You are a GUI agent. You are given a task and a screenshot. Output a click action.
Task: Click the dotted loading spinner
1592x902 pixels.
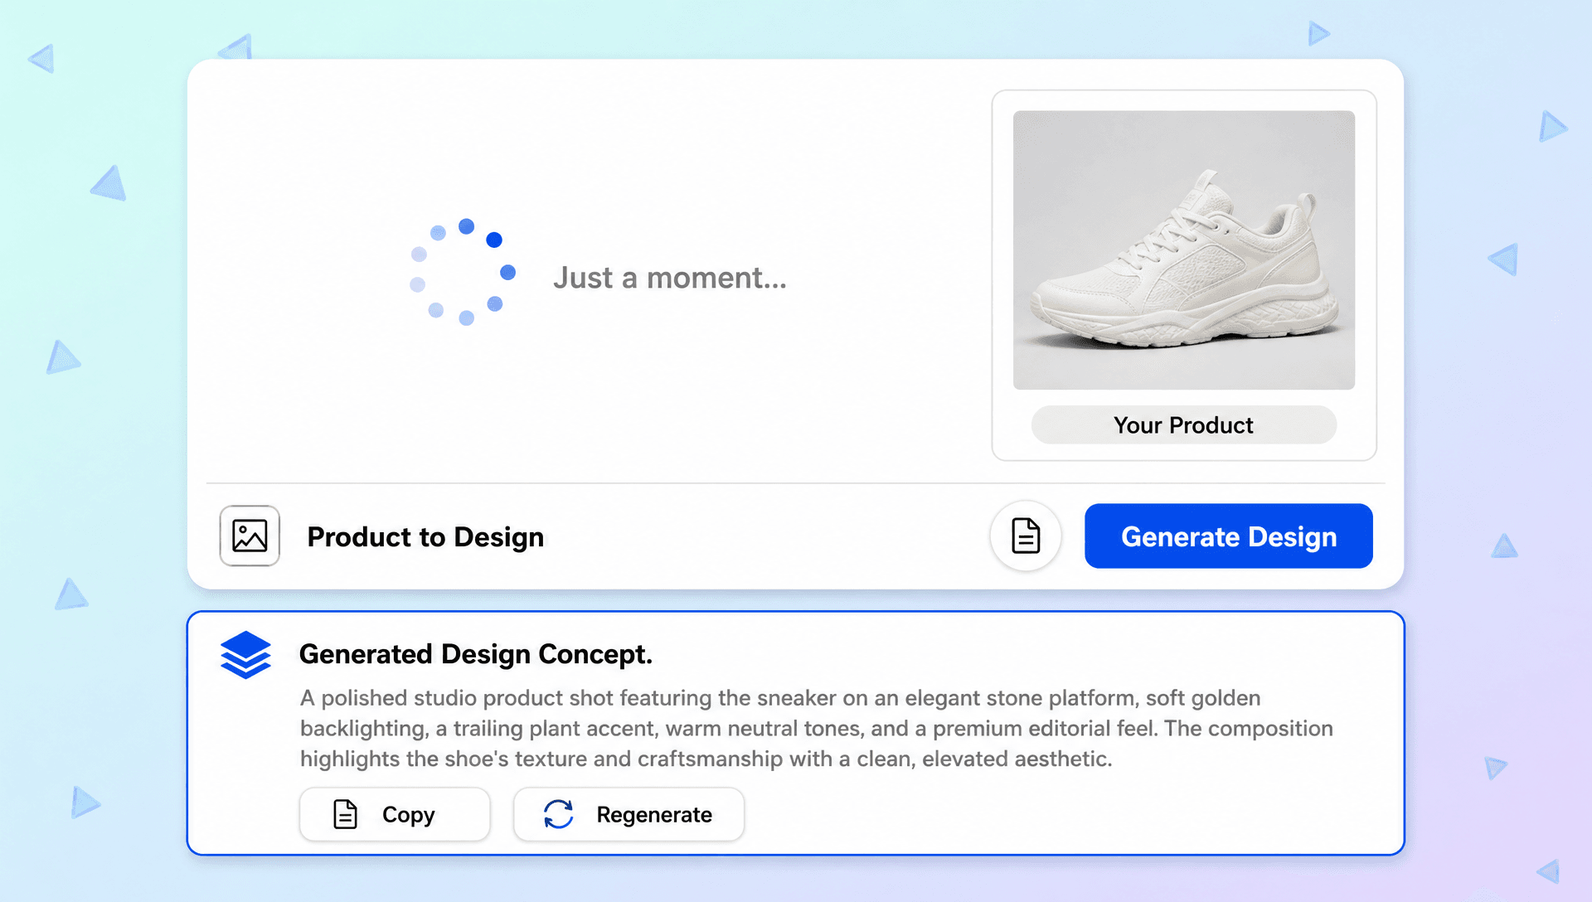pos(463,272)
